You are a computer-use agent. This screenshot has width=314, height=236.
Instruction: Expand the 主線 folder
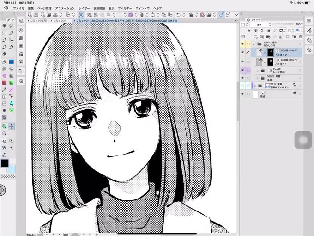258,78
